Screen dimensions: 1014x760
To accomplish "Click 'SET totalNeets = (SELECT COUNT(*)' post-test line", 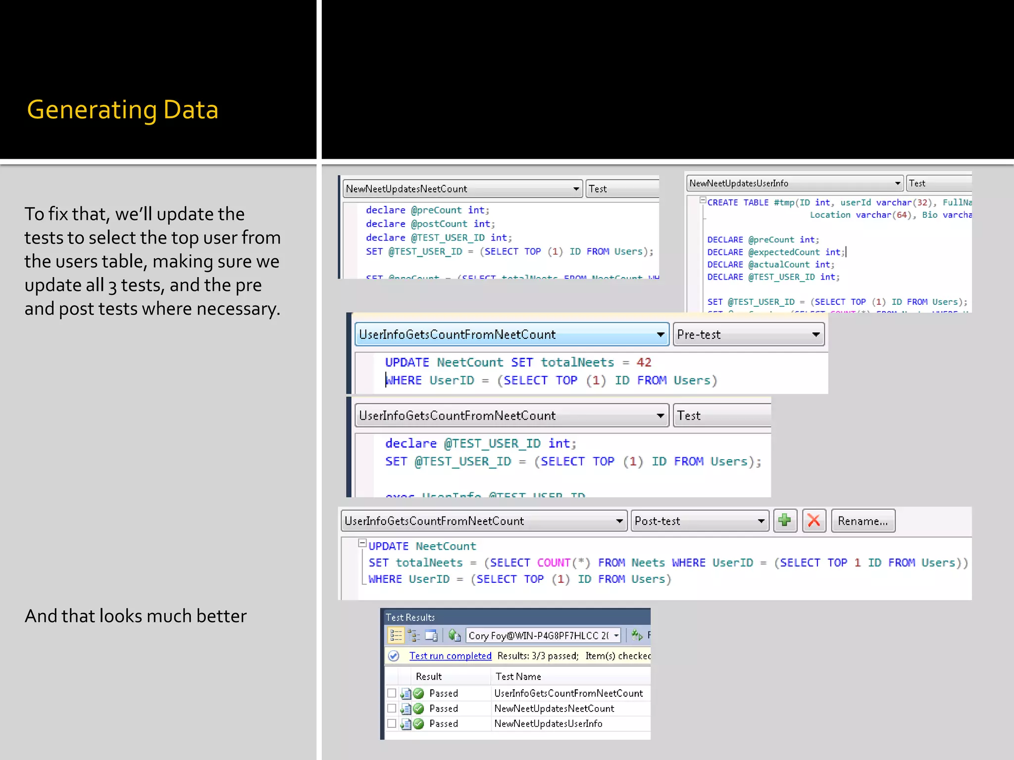I will pyautogui.click(x=479, y=563).
